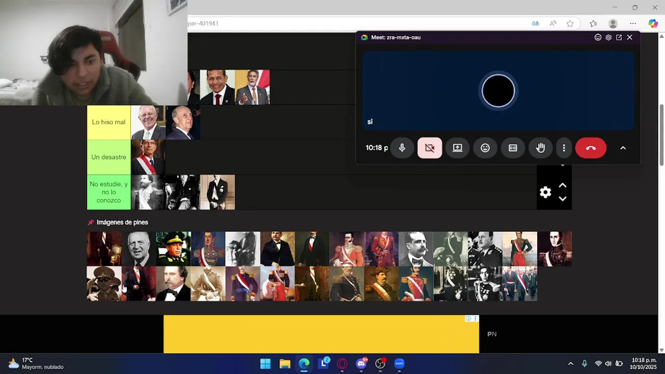Move the tier row up
The height and width of the screenshot is (374, 665).
(x=562, y=185)
